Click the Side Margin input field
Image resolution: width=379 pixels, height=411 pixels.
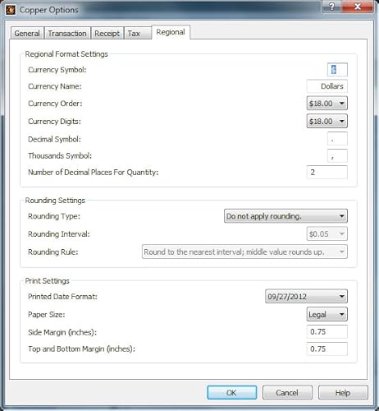[x=327, y=332]
